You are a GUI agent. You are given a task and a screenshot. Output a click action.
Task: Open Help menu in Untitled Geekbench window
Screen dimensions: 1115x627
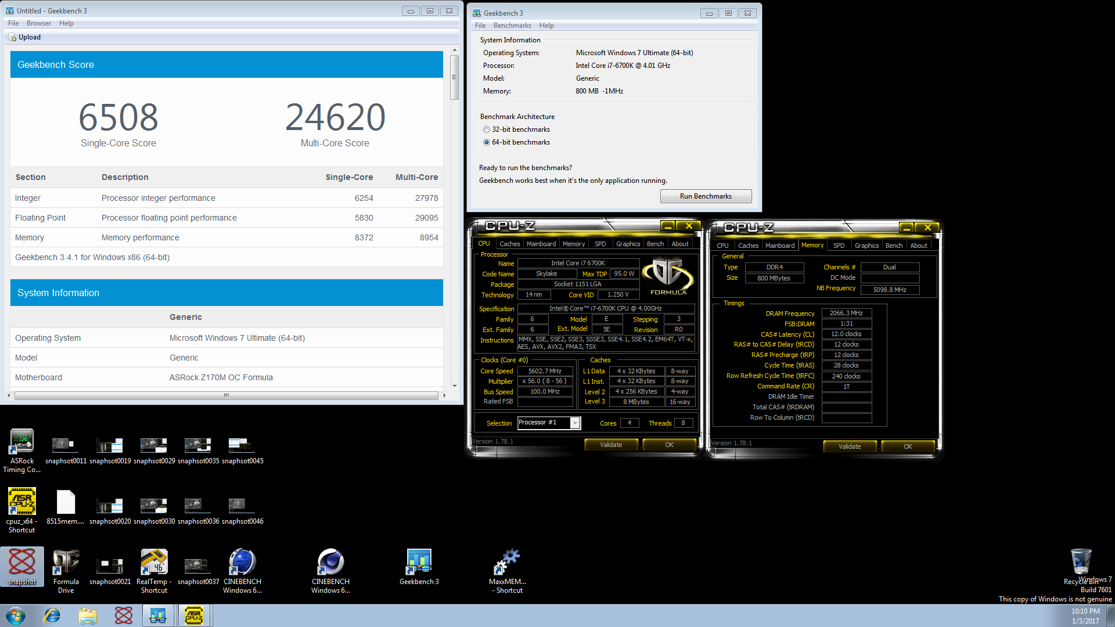tap(66, 23)
